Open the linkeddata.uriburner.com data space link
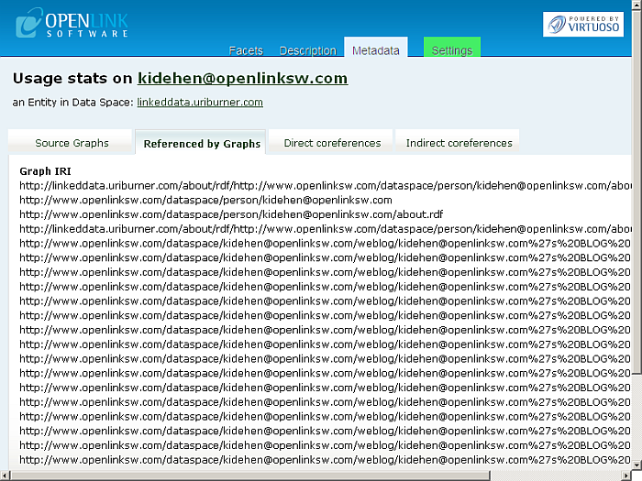642x481 pixels. click(200, 103)
